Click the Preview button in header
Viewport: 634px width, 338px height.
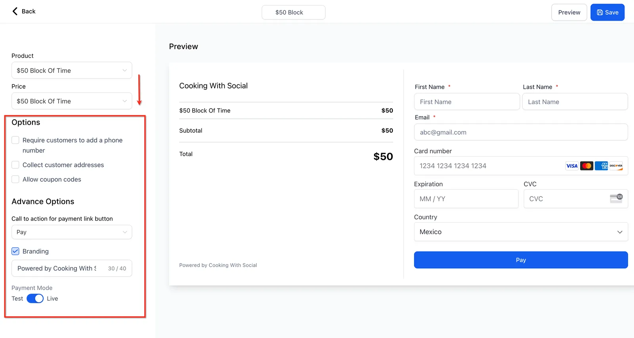[x=569, y=12]
